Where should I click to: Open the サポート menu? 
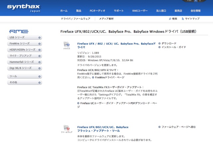coord(119,11)
